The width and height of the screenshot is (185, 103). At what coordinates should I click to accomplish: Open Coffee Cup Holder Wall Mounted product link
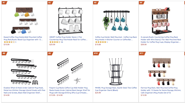coord(116,38)
